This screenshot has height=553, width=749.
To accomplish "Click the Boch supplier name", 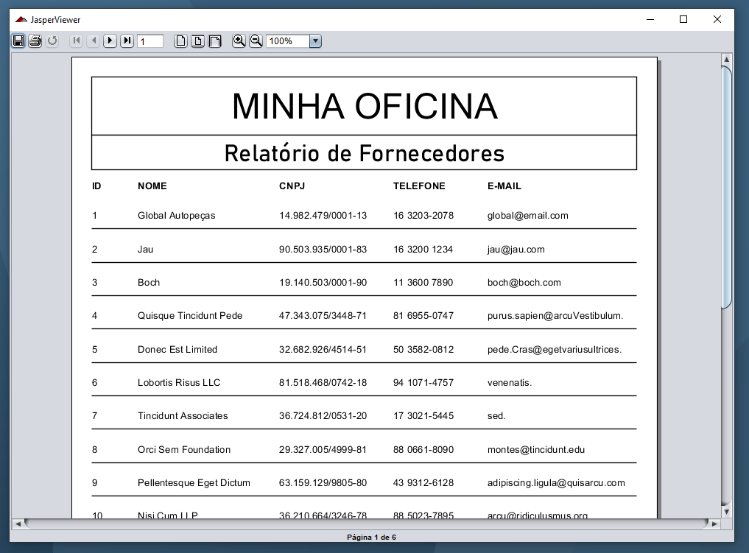I will (x=149, y=282).
